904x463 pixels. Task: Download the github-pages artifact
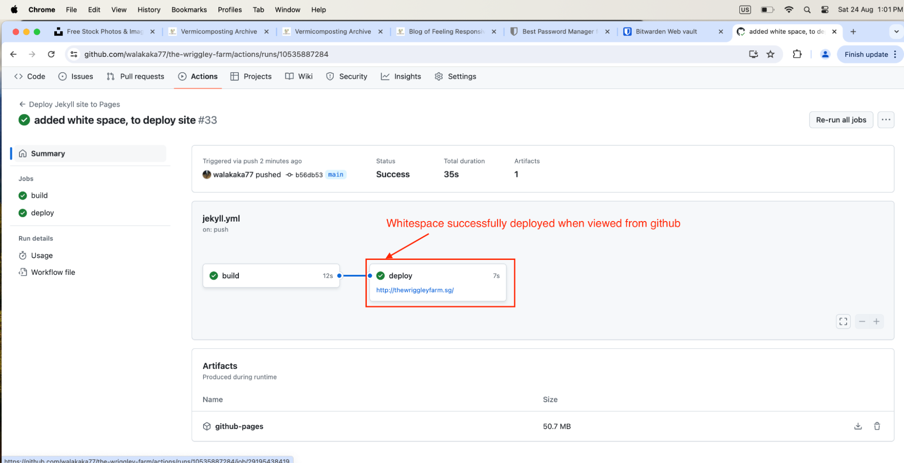coord(858,426)
